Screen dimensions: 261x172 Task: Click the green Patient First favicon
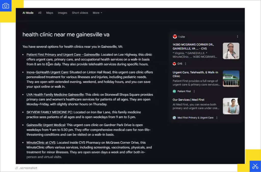tap(174, 91)
